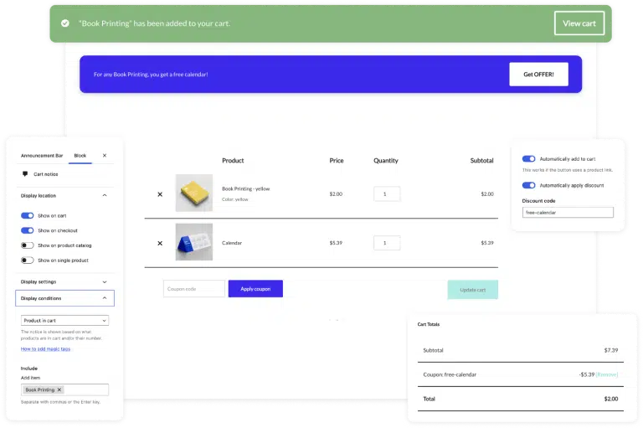Click the Product column header
Viewport: 643px width, 428px height.
tap(233, 161)
